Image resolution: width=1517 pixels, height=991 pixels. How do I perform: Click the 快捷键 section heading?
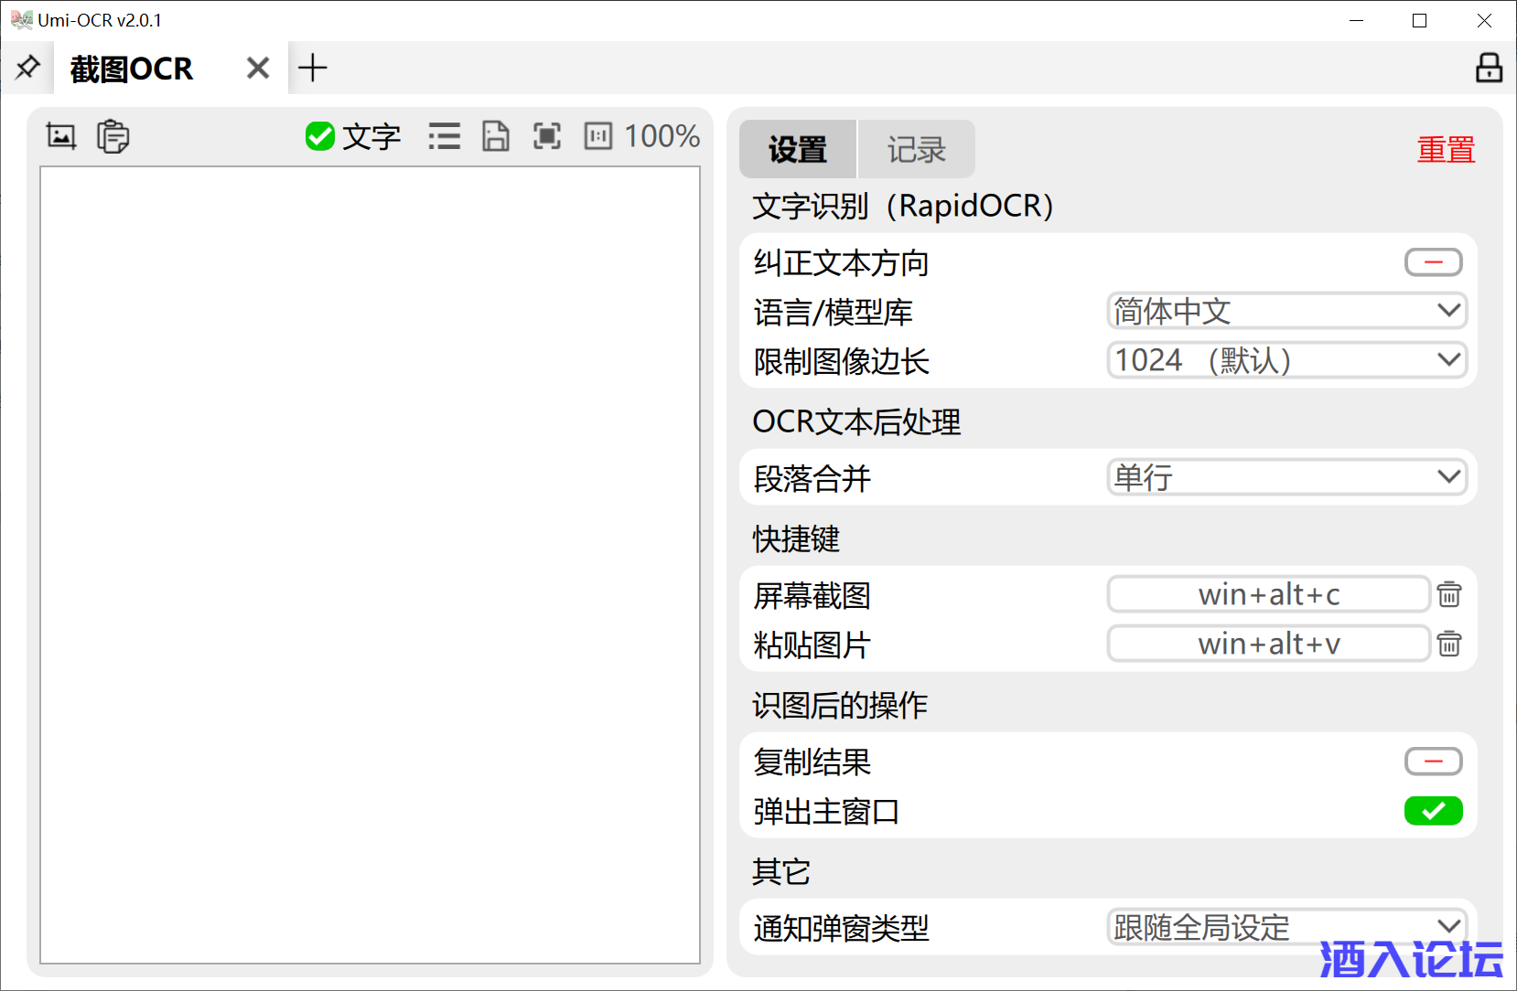click(x=796, y=538)
